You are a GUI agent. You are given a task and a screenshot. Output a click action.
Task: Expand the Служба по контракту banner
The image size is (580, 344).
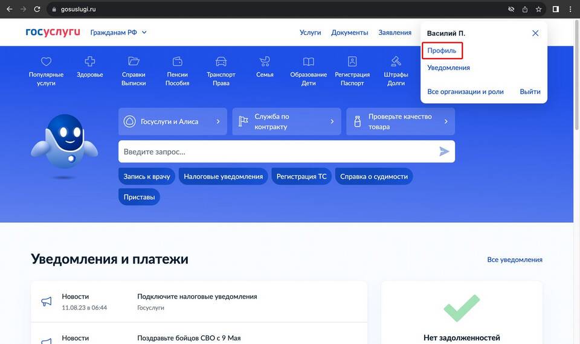click(286, 121)
